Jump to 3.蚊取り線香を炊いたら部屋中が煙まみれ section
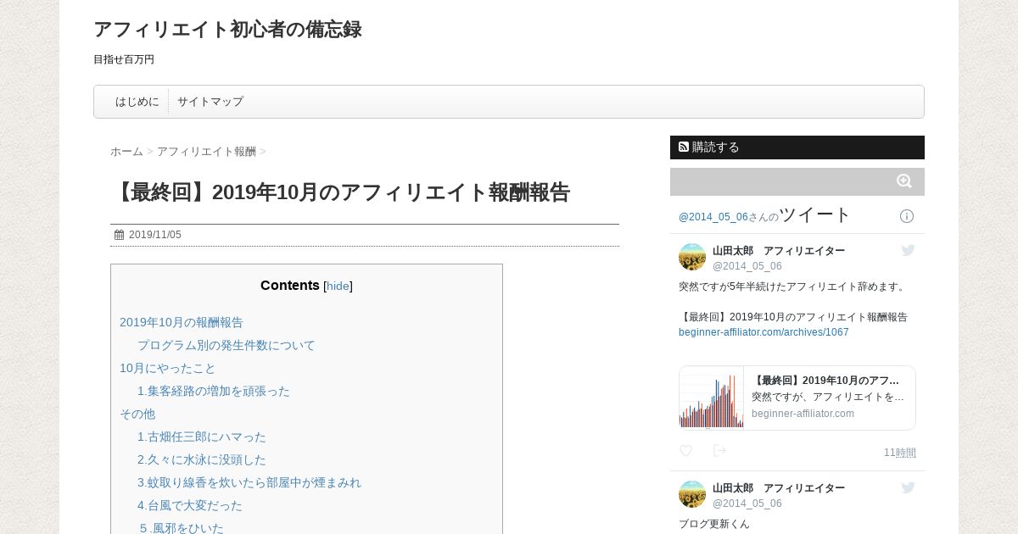Viewport: 1018px width, 534px height. tap(249, 483)
